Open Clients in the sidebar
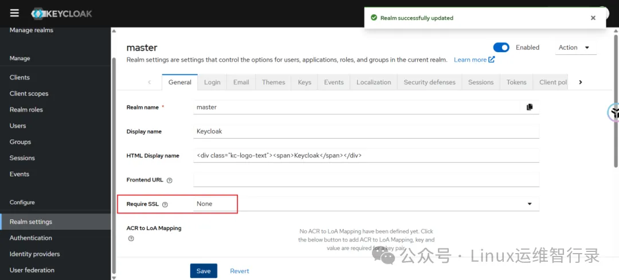This screenshot has height=280, width=619. point(19,77)
